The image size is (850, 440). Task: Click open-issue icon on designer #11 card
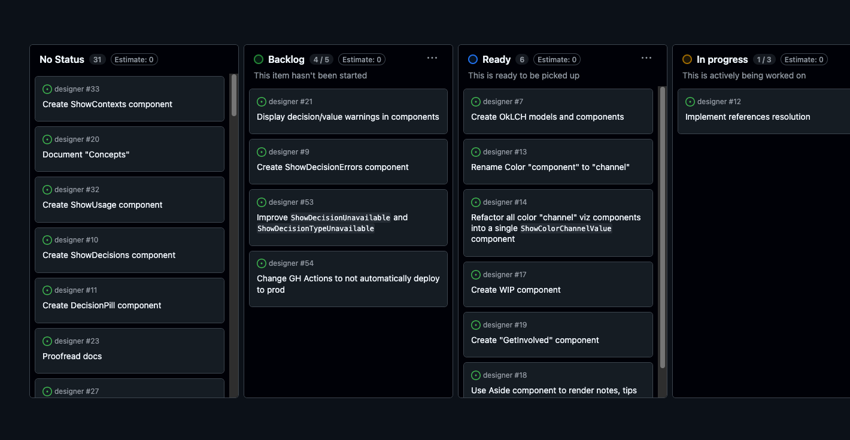pyautogui.click(x=47, y=290)
